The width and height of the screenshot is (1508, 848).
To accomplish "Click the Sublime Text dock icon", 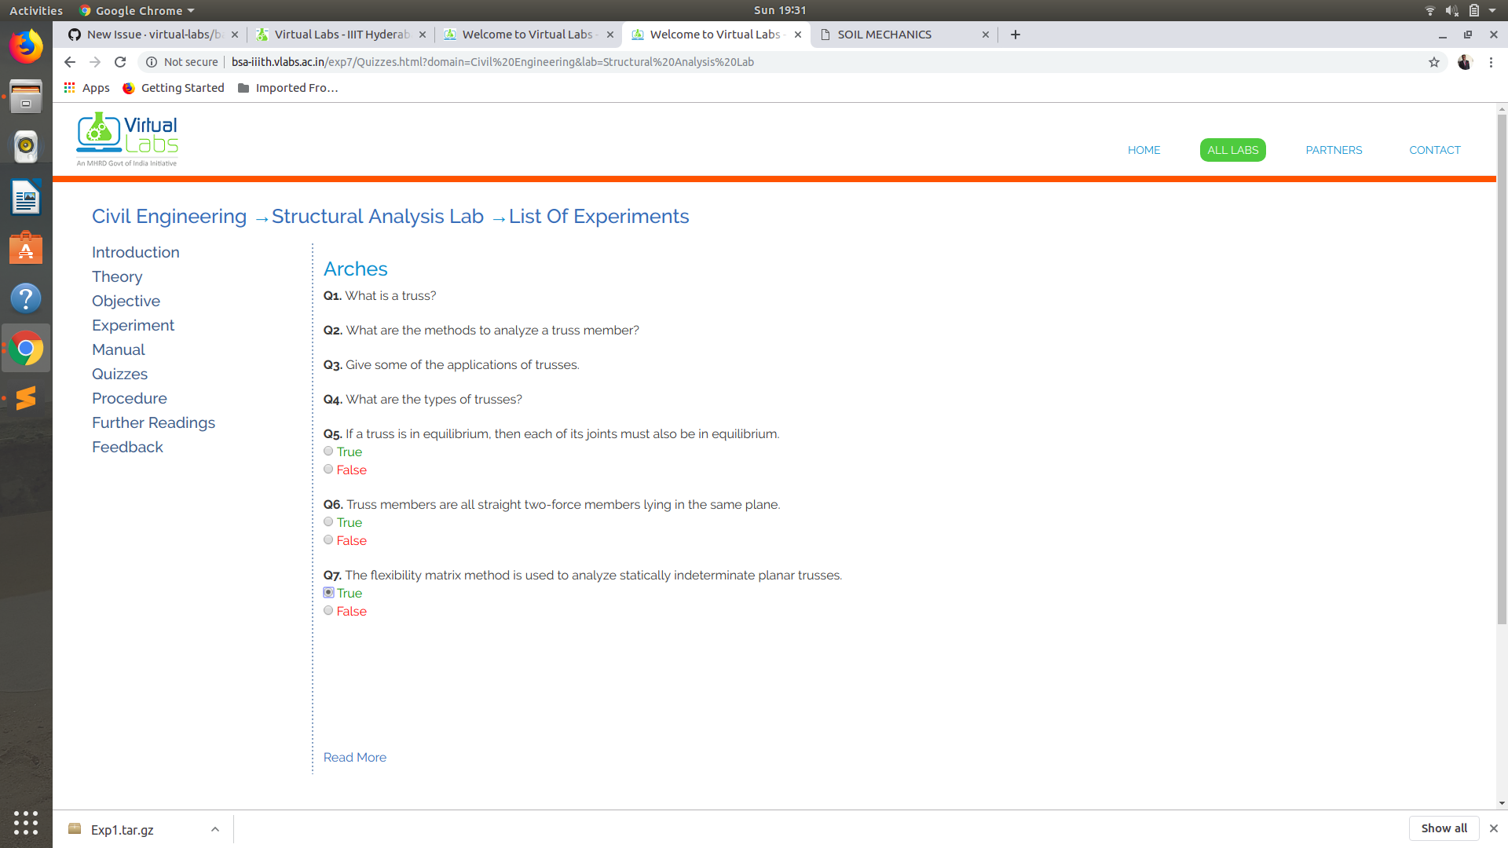I will coord(26,398).
